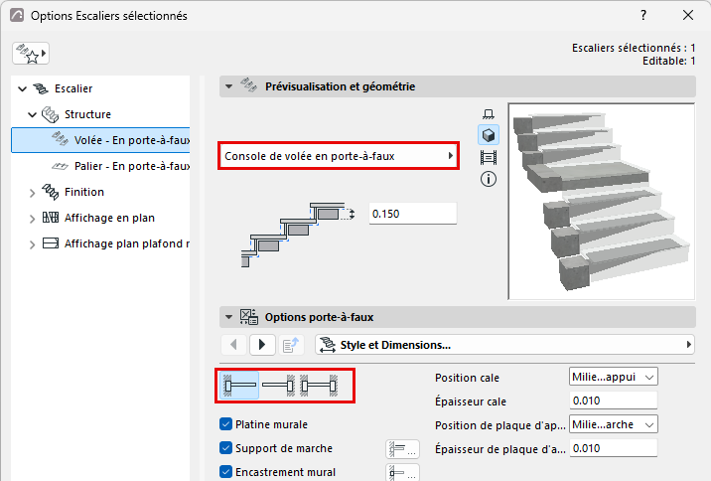Go to previous options page arrow
Viewport: 711px width, 481px height.
[233, 345]
